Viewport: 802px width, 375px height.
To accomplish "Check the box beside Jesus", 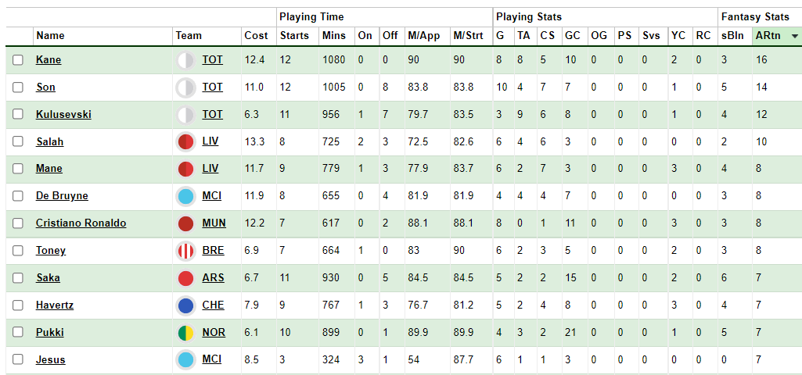I will coord(18,359).
